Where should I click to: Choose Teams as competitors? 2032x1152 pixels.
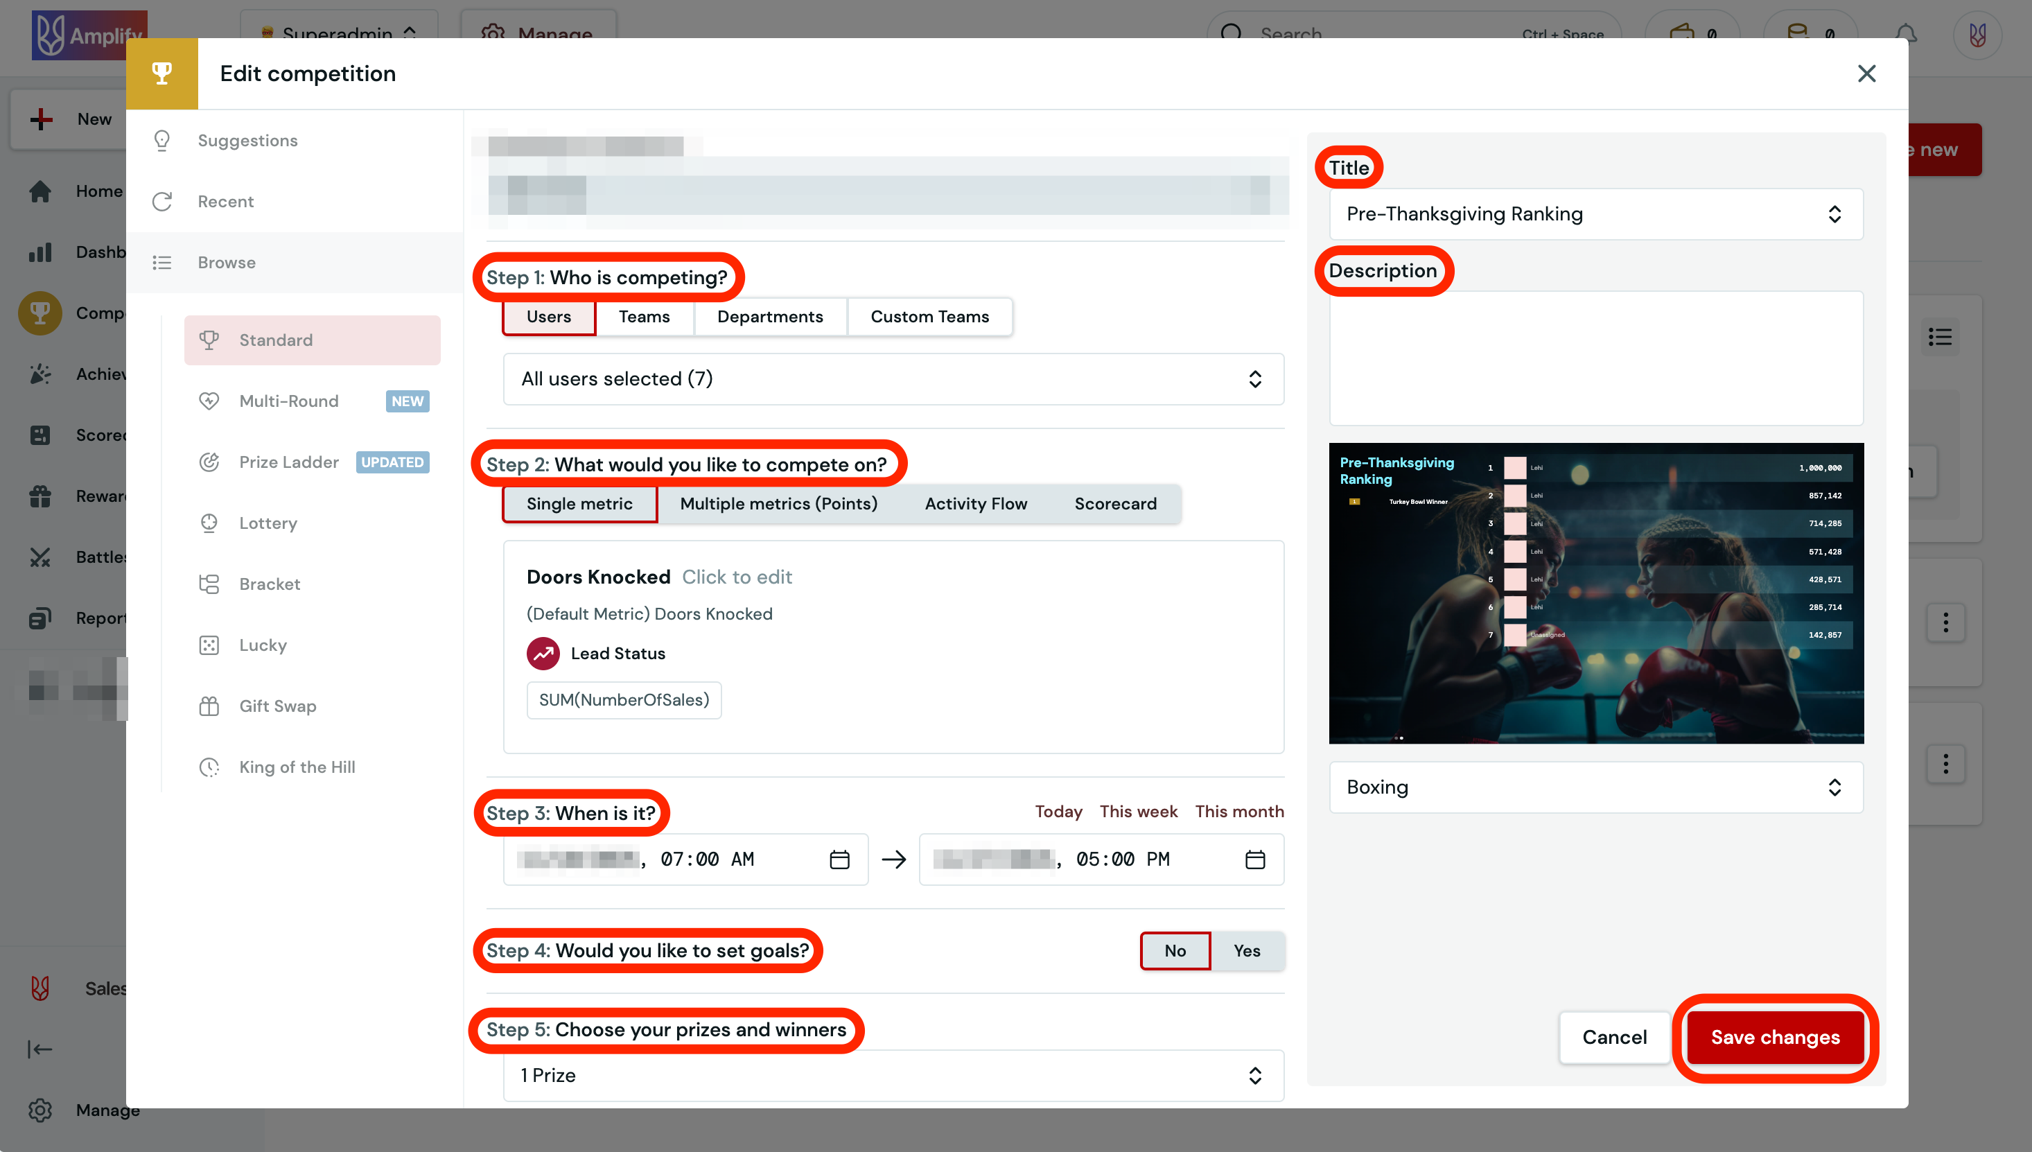click(x=644, y=317)
